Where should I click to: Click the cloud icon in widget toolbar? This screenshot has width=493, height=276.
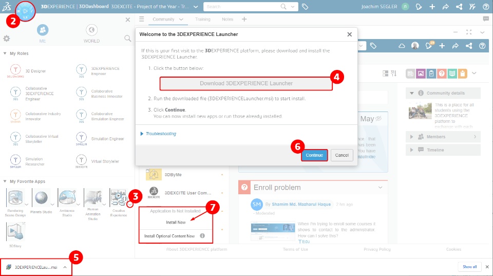(x=402, y=46)
